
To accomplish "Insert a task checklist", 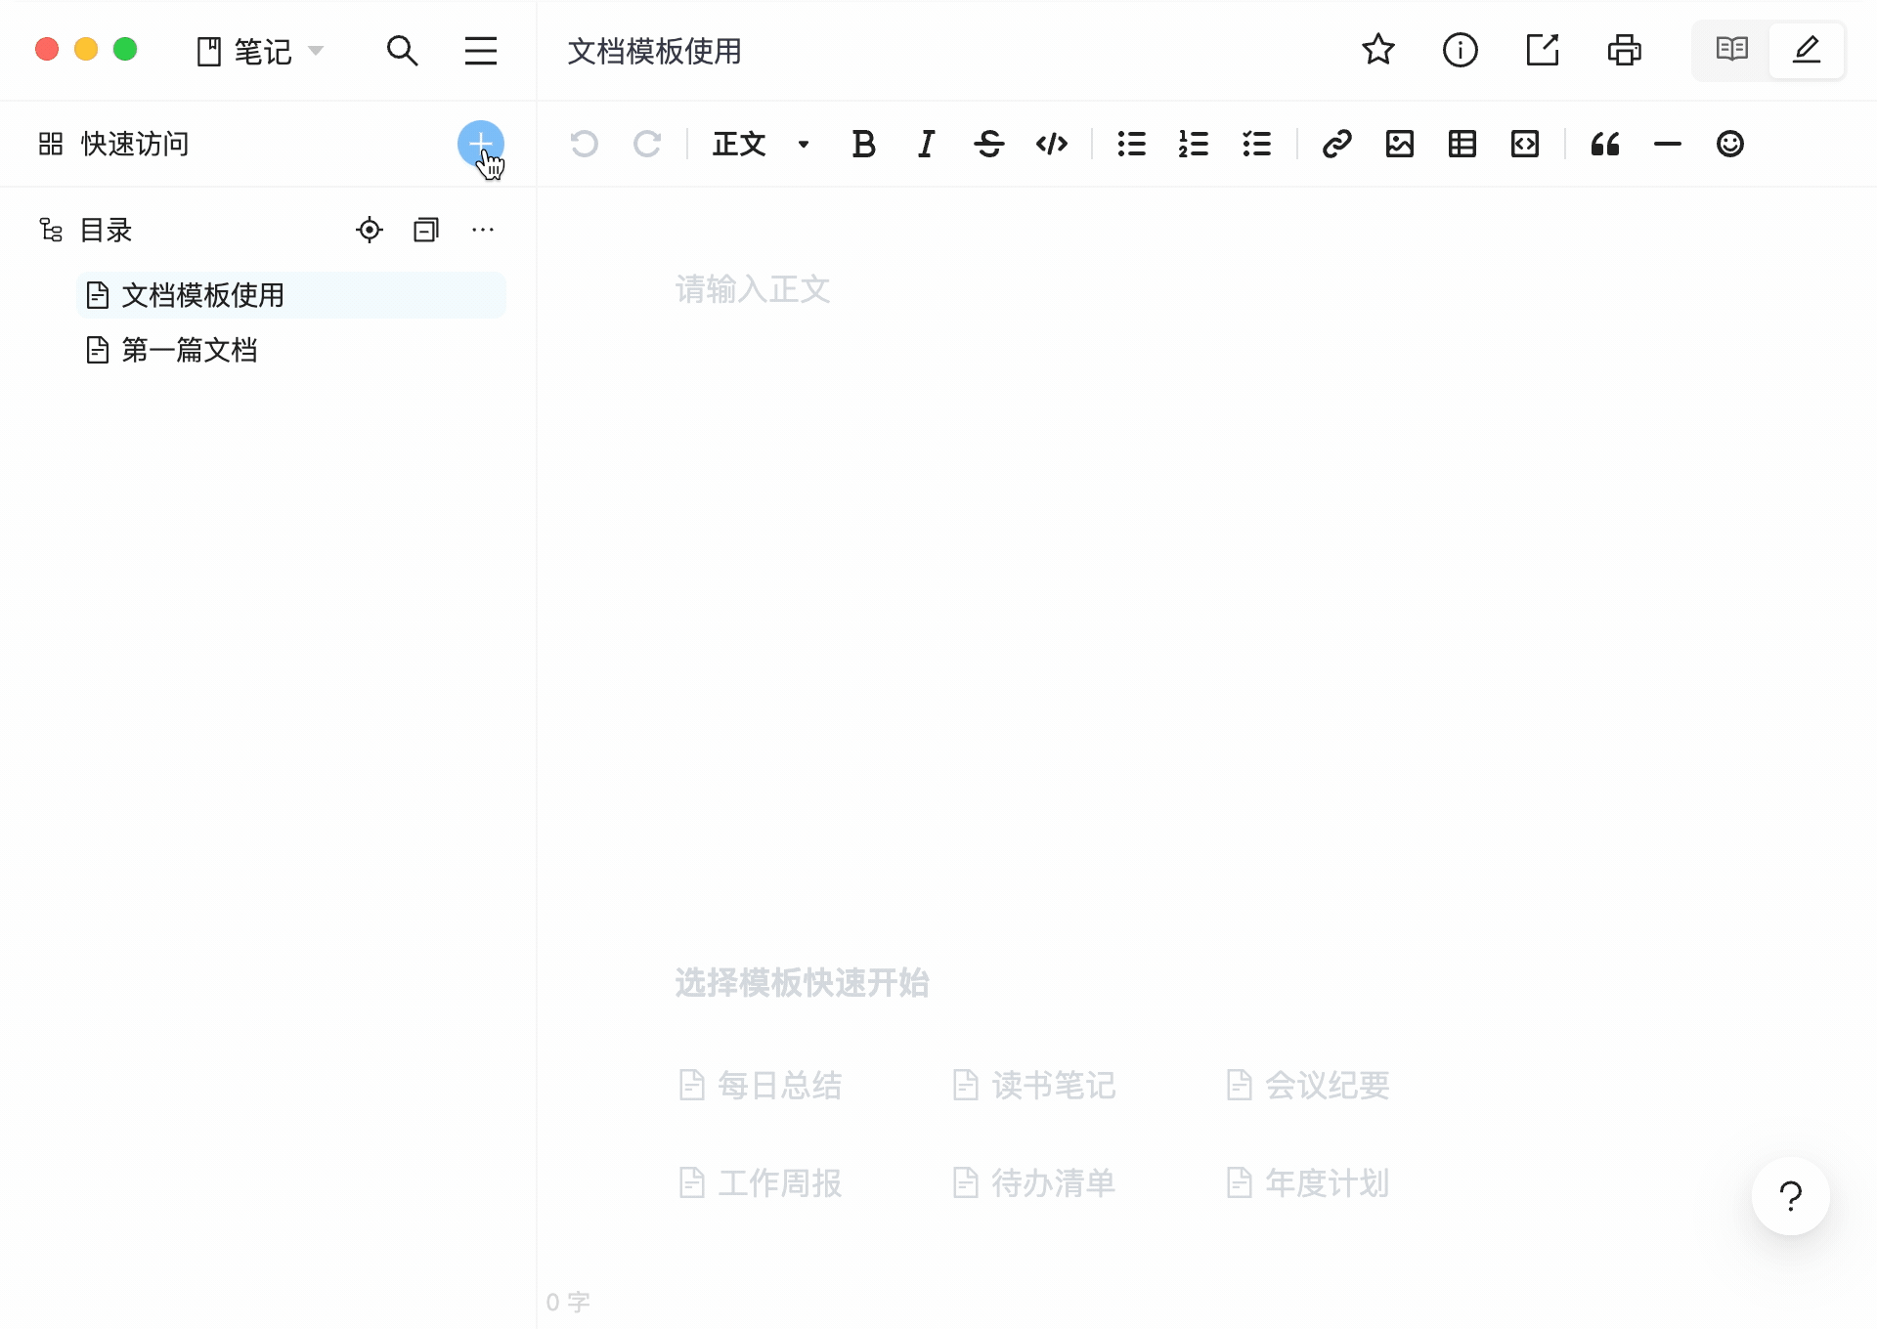I will tap(1256, 145).
